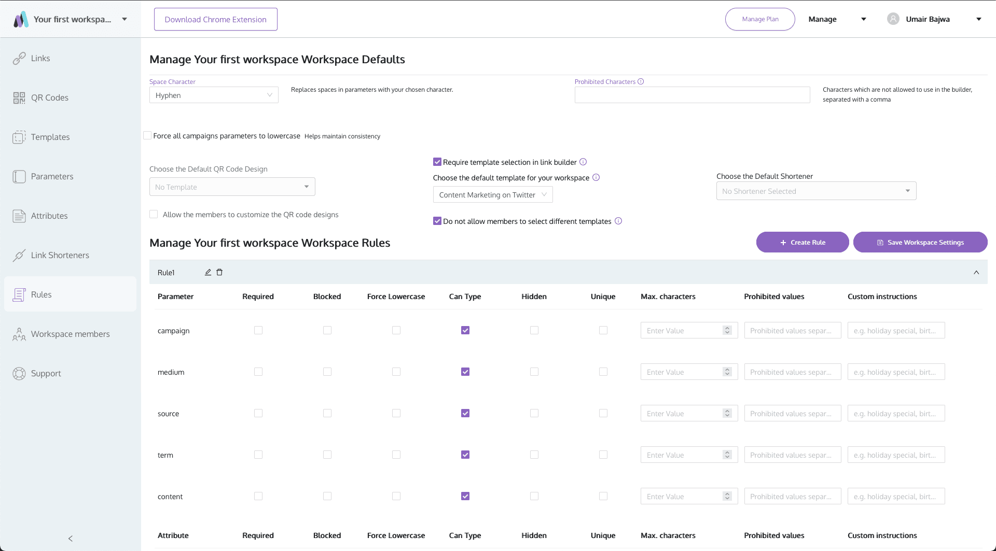Edit Rule1 with the pencil icon

click(208, 272)
